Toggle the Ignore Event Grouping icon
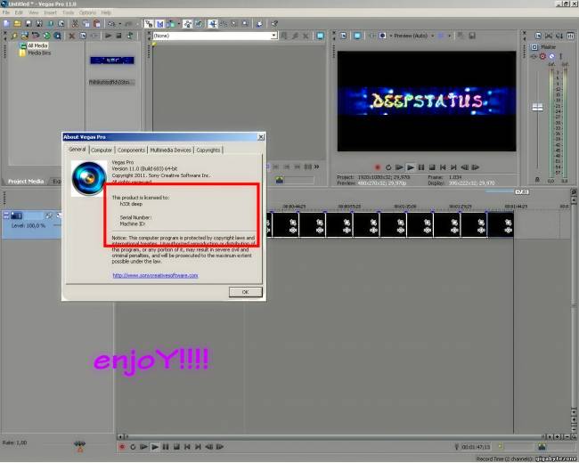Image resolution: width=579 pixels, height=463 pixels. tap(199, 24)
